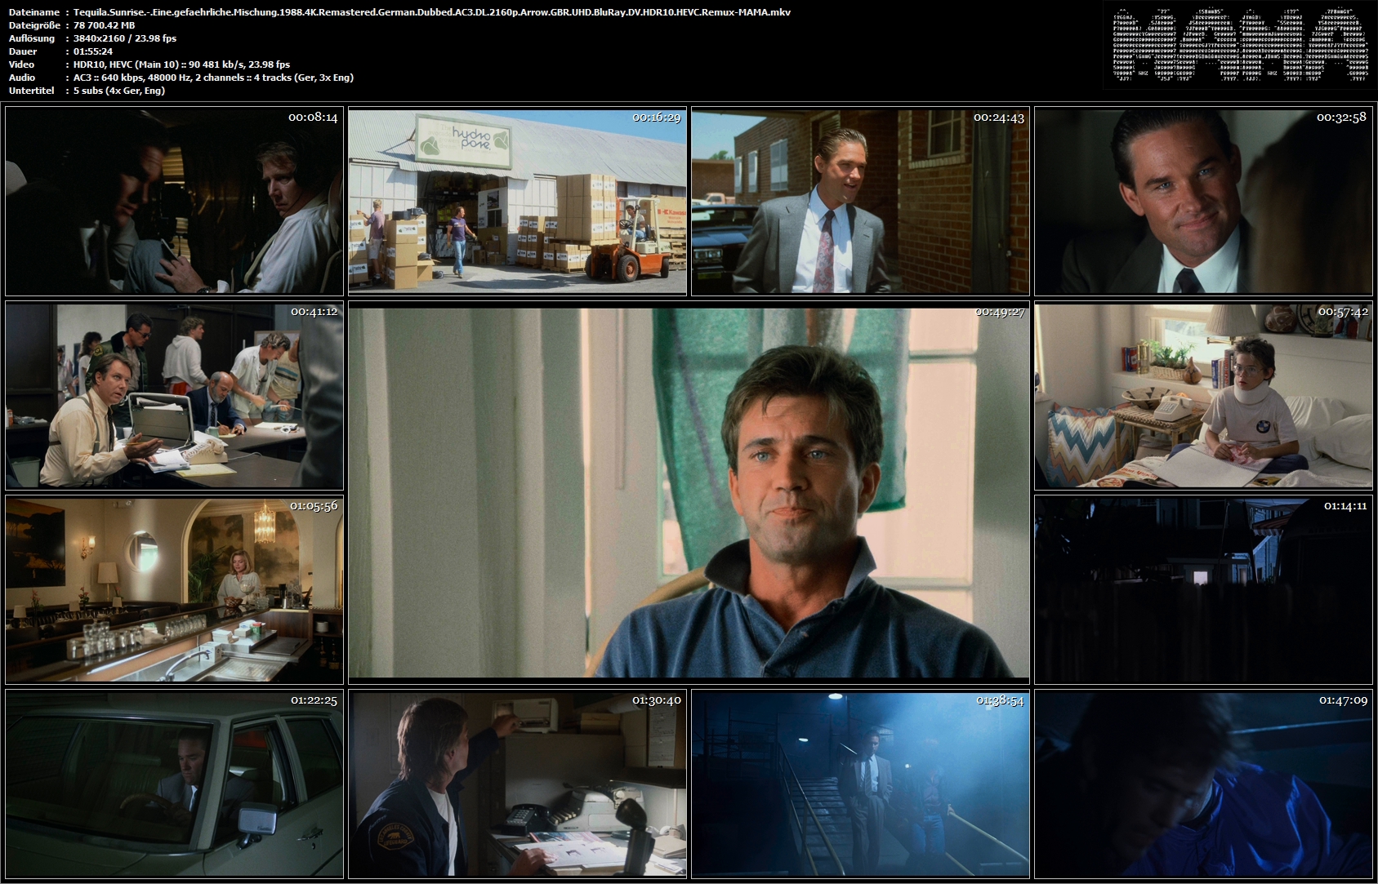Screen dimensions: 1378x884
Task: Click the resolution value 3840x2160 / 23.98 fps
Action: coord(125,38)
